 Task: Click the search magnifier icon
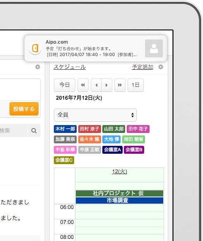point(34,130)
